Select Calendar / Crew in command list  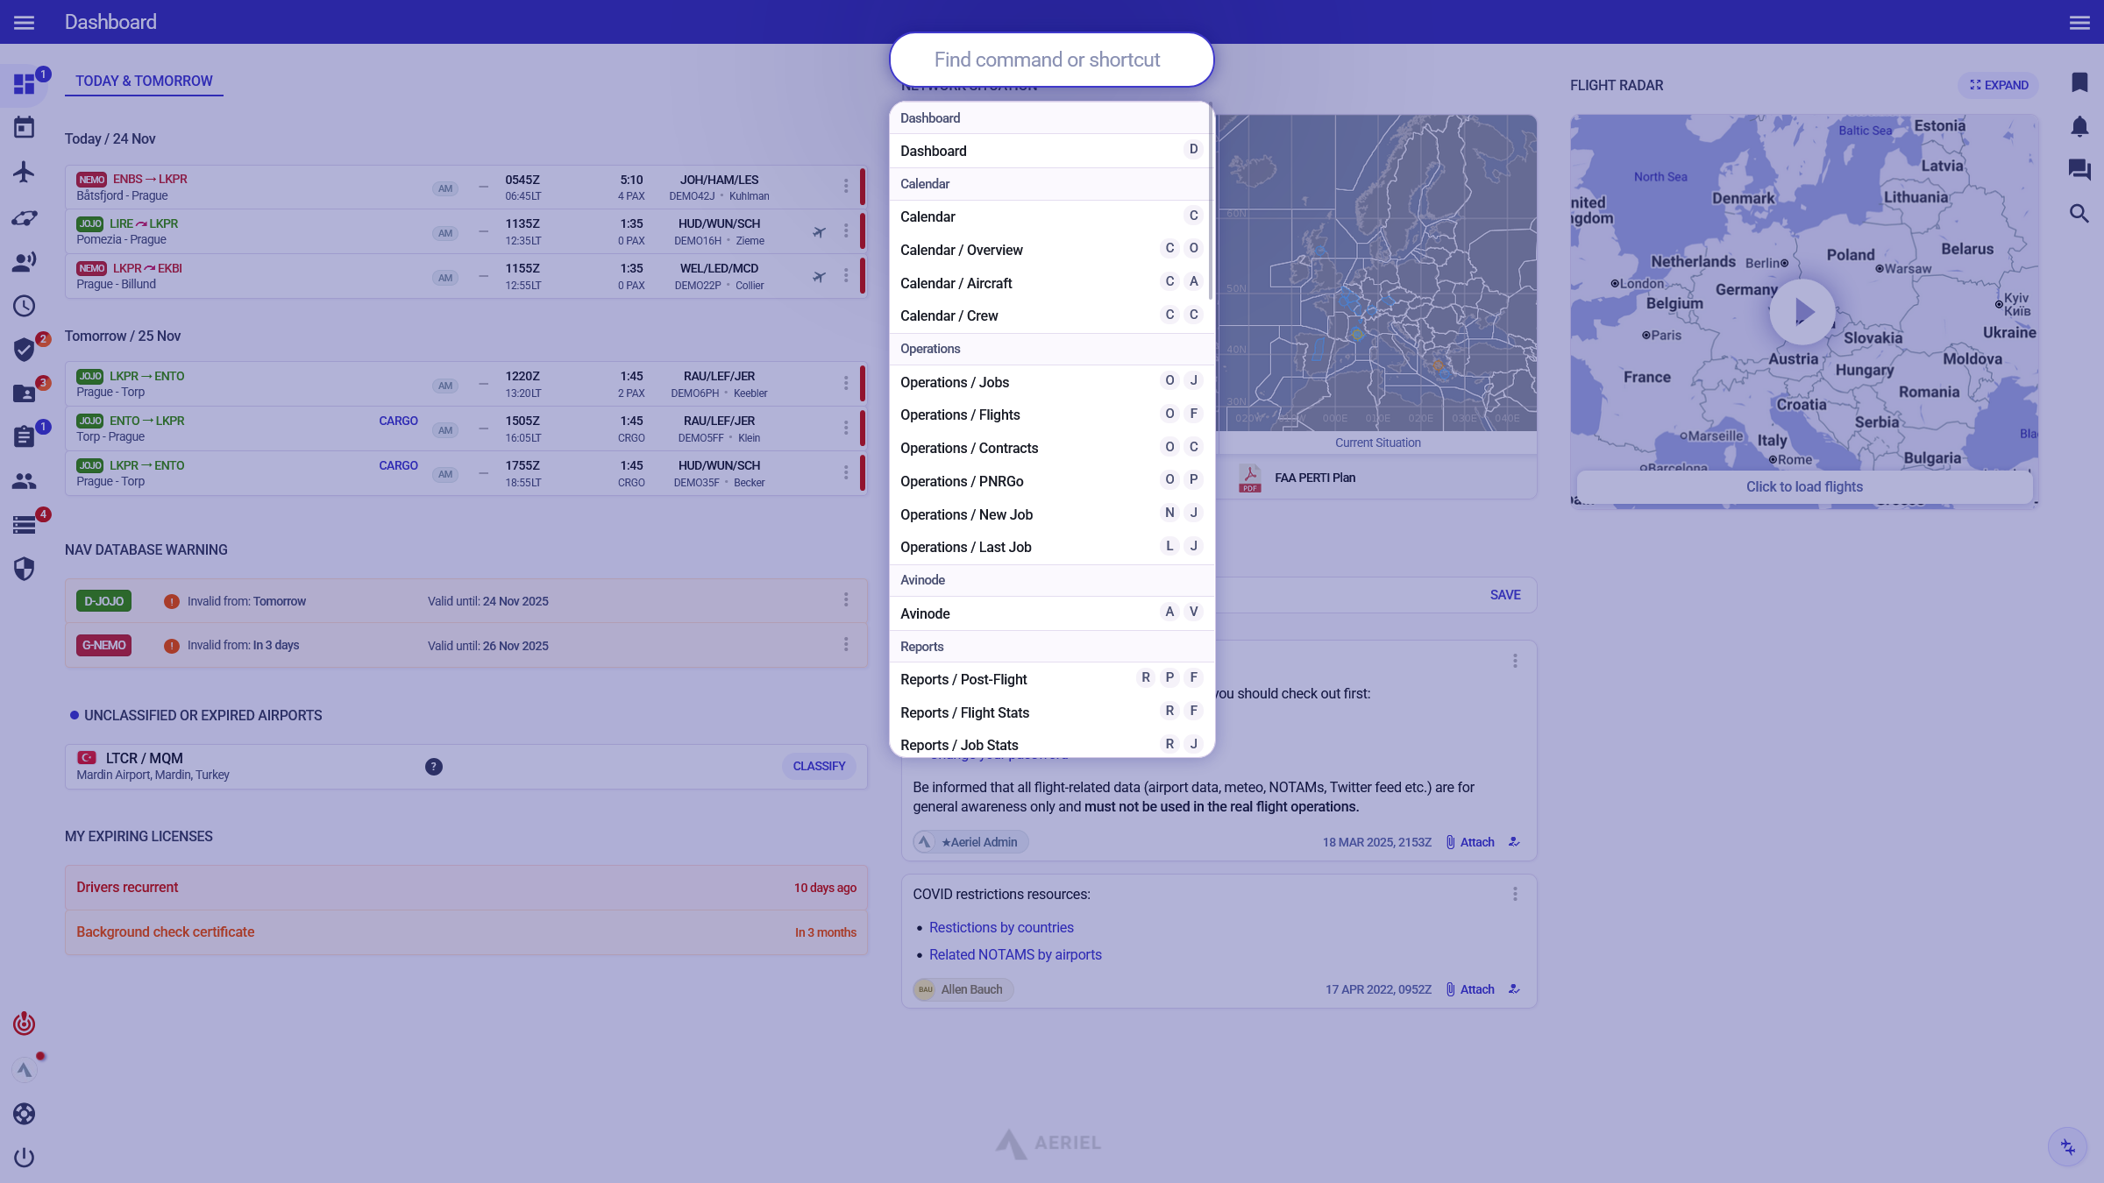click(x=949, y=315)
